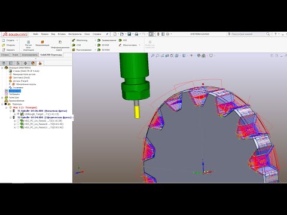Click the Информационная карта button
The width and height of the screenshot is (287, 215).
[x=60, y=45]
